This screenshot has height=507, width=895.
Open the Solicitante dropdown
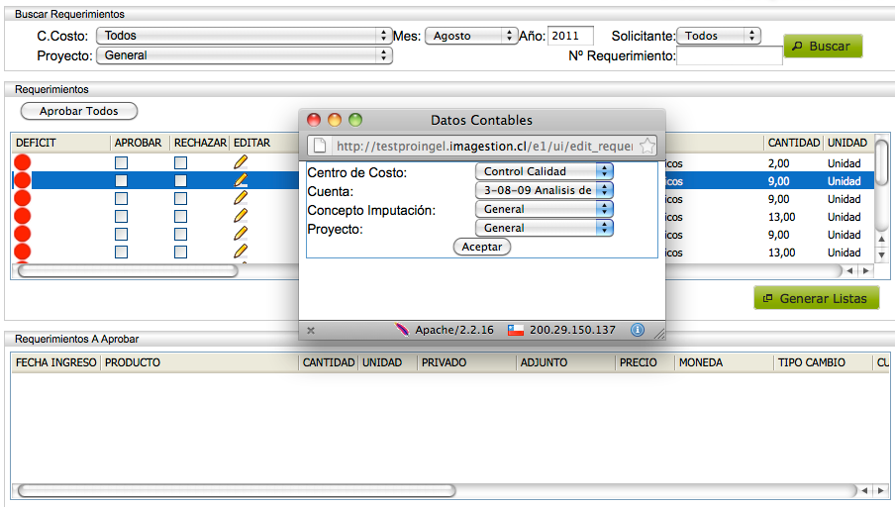(x=719, y=36)
